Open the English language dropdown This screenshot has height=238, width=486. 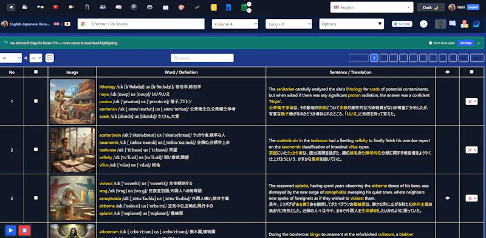[x=372, y=7]
